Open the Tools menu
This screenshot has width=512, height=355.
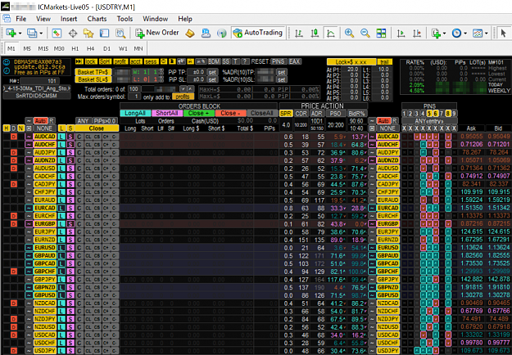click(125, 19)
